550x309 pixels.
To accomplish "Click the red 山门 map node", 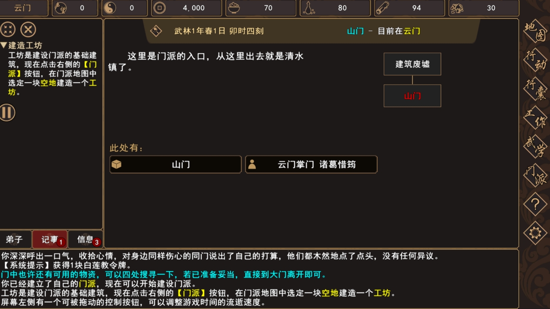I will 412,96.
